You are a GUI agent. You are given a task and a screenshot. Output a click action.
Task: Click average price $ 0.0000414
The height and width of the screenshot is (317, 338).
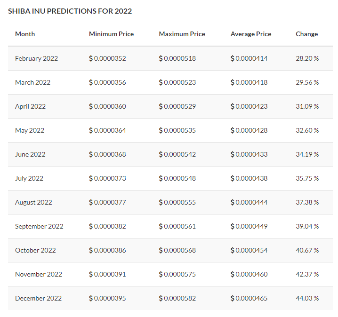click(x=249, y=58)
